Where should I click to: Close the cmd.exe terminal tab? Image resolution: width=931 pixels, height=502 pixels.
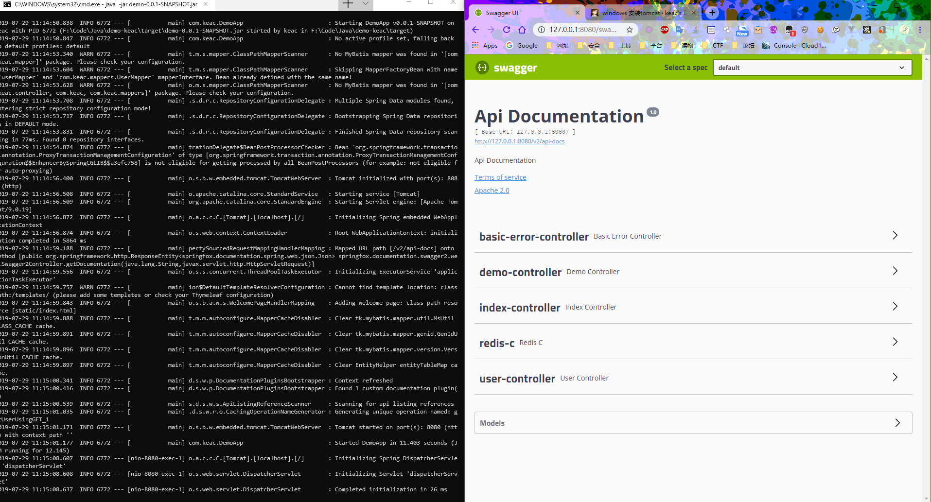click(206, 4)
